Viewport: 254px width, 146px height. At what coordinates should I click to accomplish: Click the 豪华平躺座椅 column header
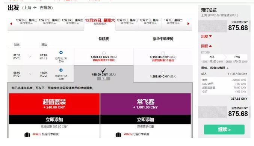(x=163, y=39)
